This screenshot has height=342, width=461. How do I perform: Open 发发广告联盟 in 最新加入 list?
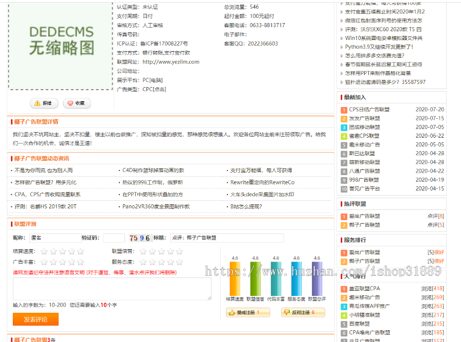tap(365, 118)
